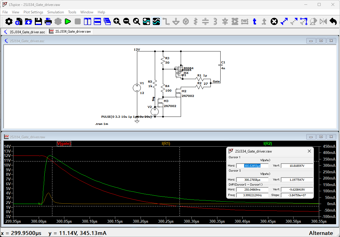The height and width of the screenshot is (237, 340).
Task: Click the I(R2) trace label
Action: click(x=267, y=144)
